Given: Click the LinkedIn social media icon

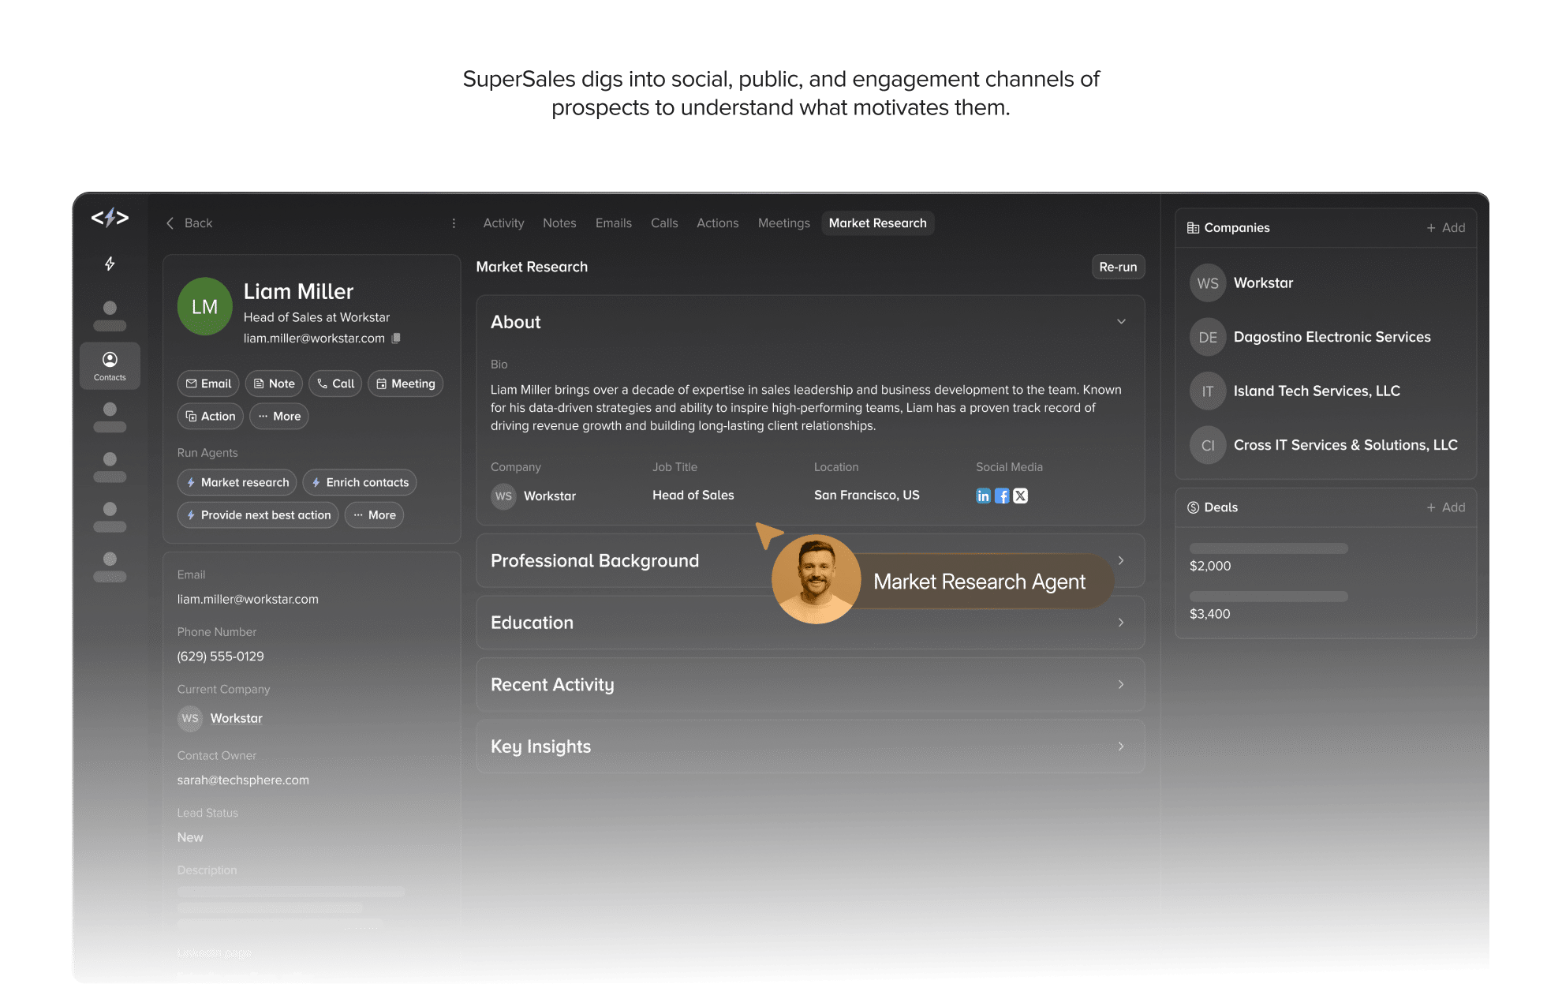Looking at the screenshot, I should click(x=983, y=496).
